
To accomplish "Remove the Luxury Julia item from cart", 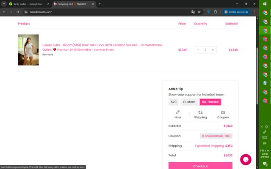I will pos(48,55).
